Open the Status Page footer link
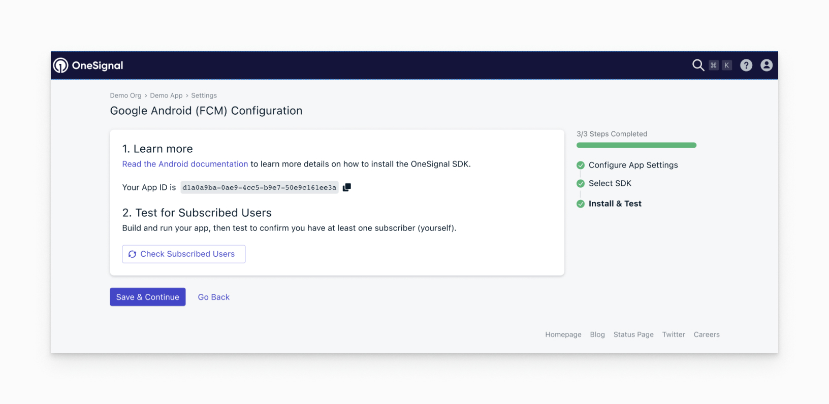Image resolution: width=829 pixels, height=404 pixels. click(x=633, y=334)
